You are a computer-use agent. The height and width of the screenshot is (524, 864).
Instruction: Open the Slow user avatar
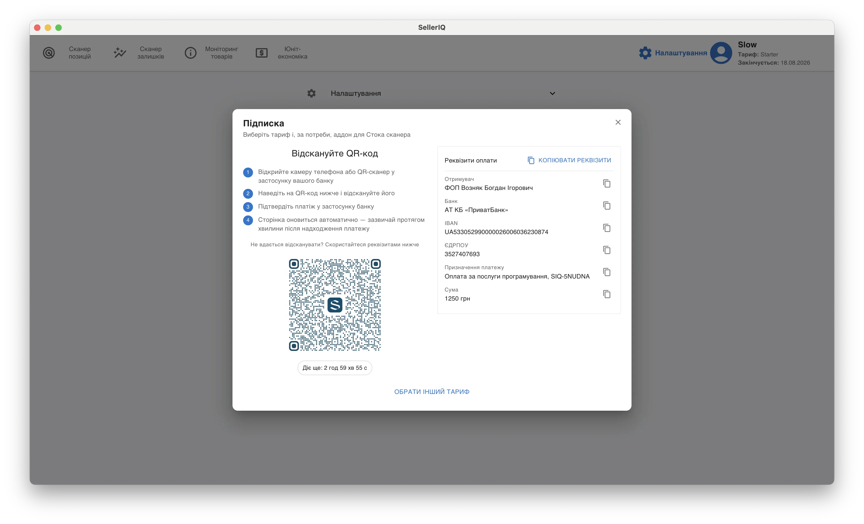pyautogui.click(x=721, y=53)
